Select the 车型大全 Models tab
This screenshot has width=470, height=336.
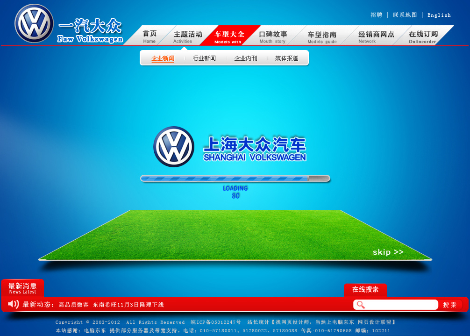229,36
